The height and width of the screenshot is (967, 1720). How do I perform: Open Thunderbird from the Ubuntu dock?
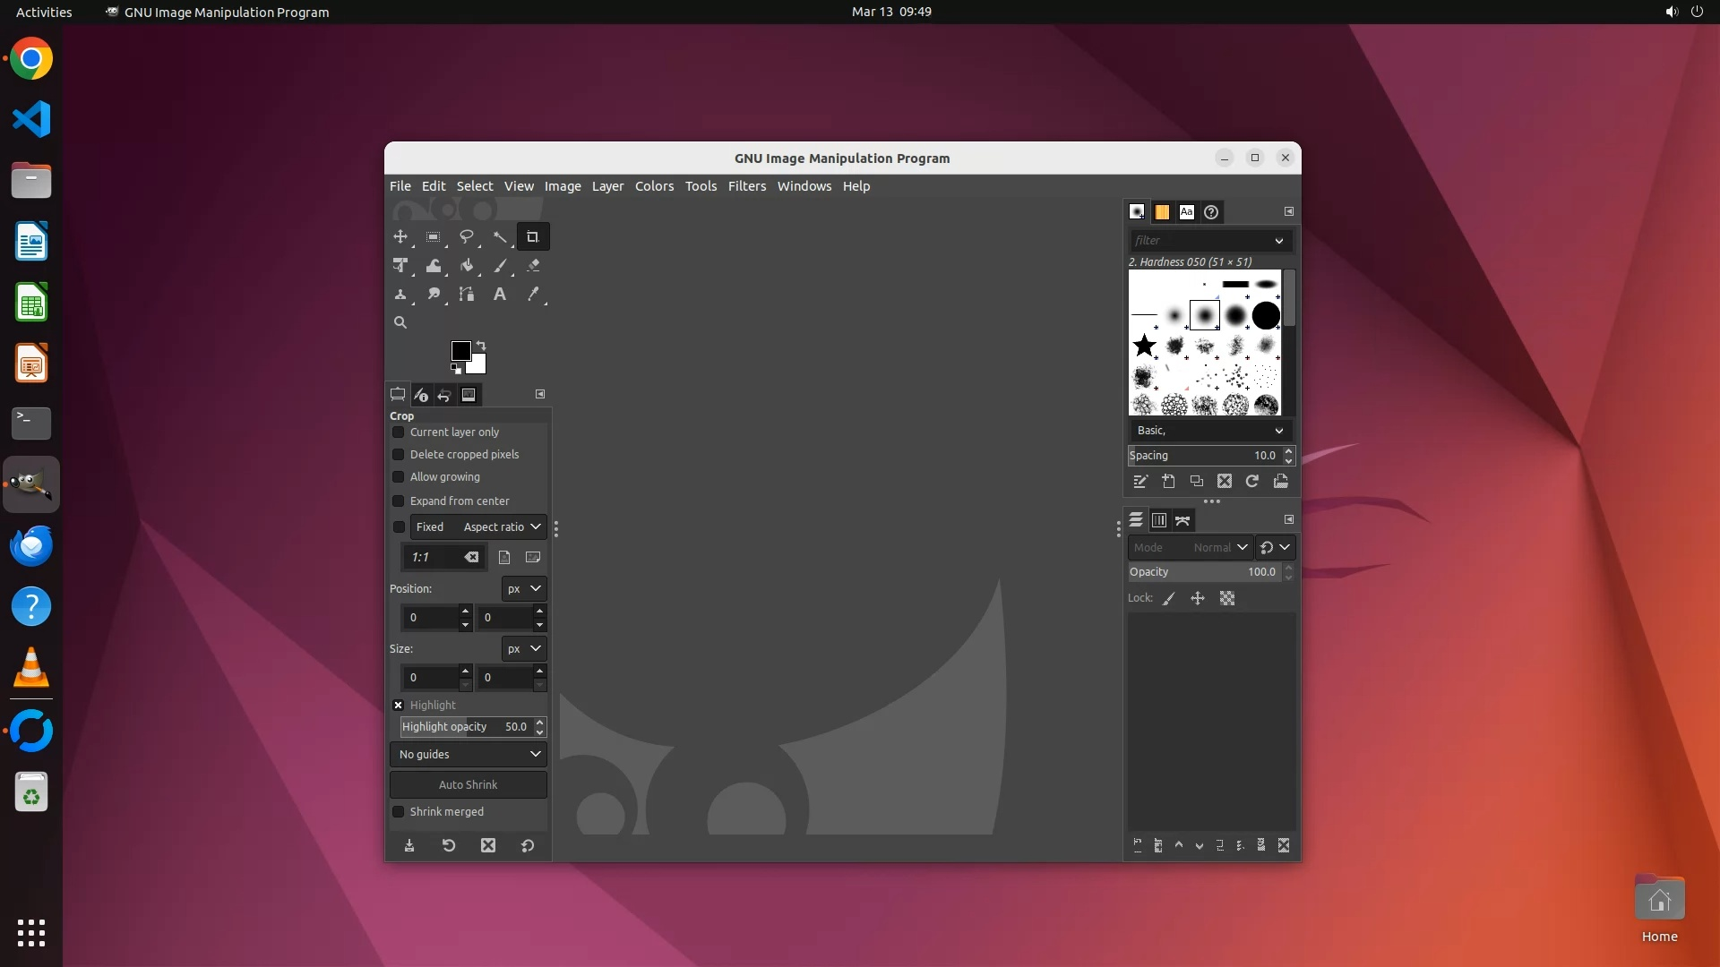(x=31, y=545)
